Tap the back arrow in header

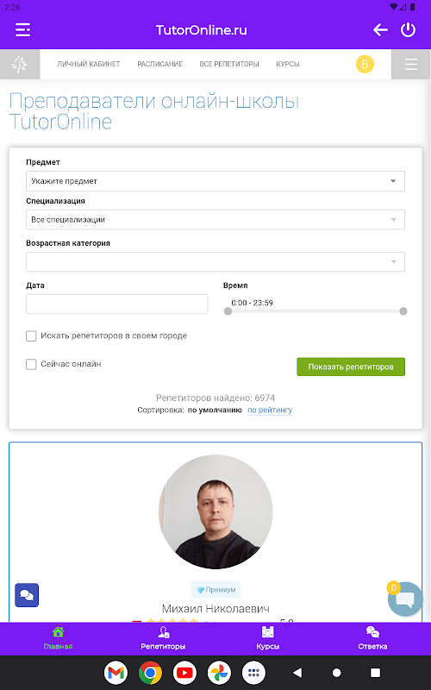click(380, 30)
